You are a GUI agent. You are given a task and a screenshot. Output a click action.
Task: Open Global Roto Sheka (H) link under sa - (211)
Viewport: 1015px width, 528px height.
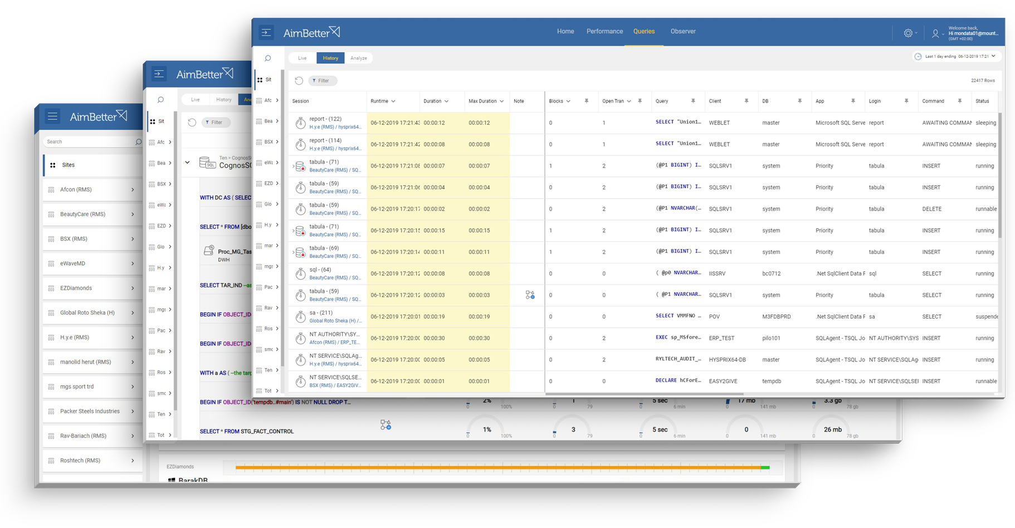335,321
